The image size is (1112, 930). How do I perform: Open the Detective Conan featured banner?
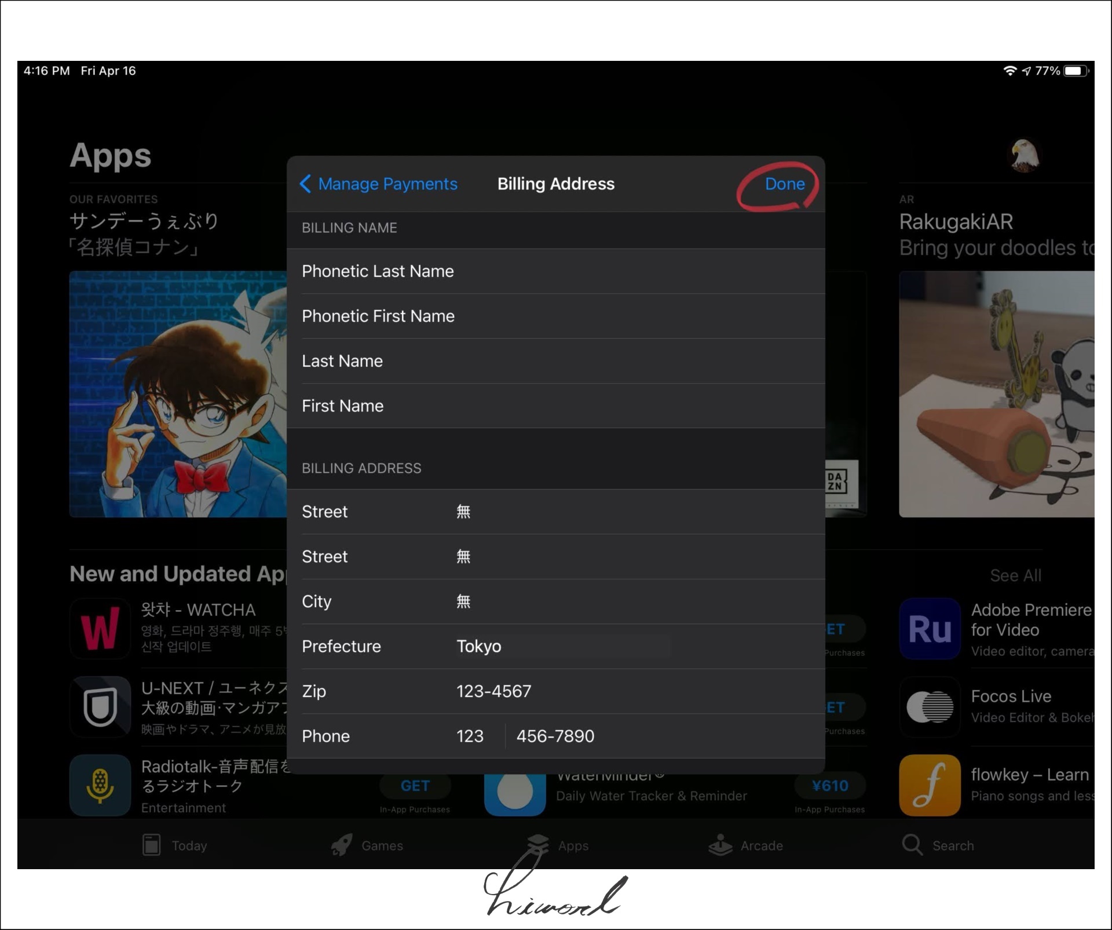coord(178,394)
